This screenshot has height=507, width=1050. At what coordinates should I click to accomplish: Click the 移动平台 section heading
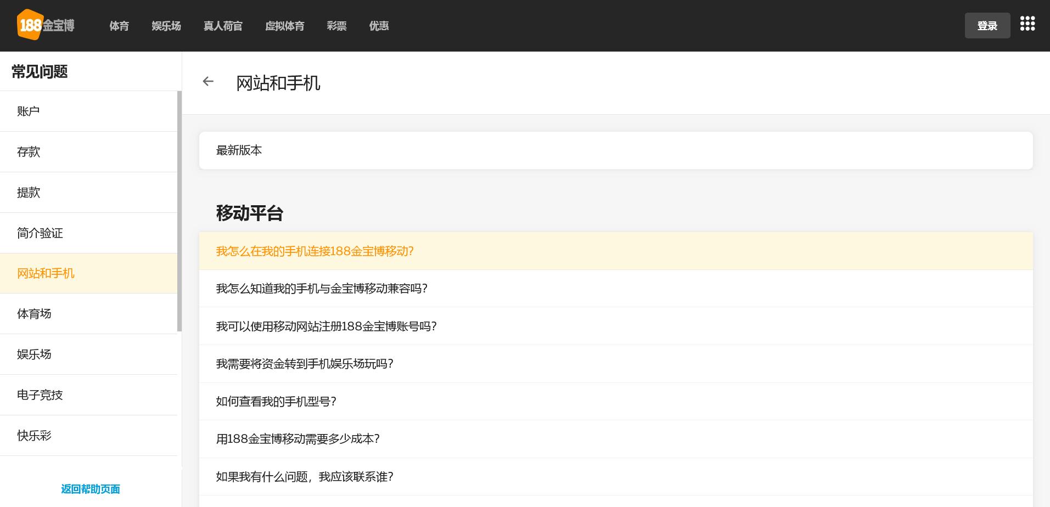(x=250, y=213)
